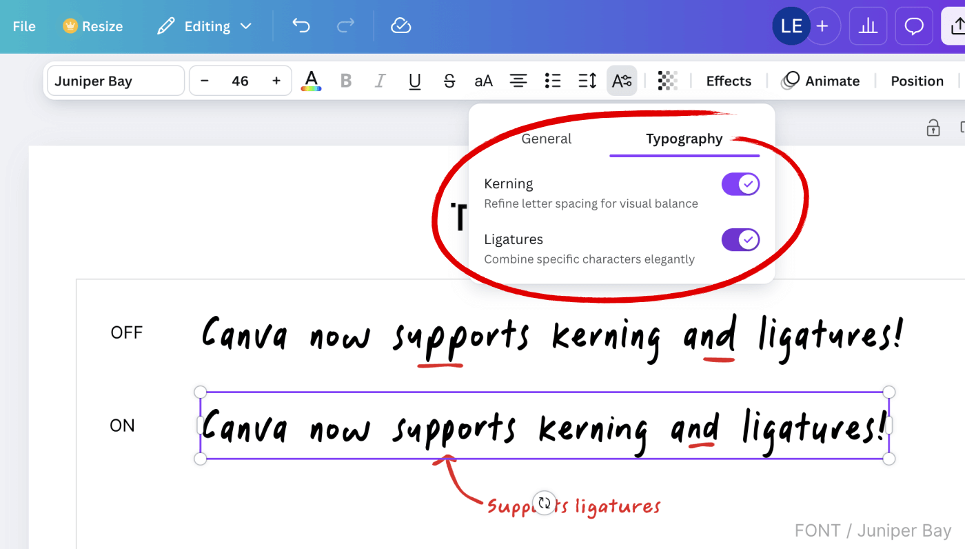Viewport: 965px width, 549px height.
Task: Check cloud save status icon
Action: click(x=400, y=26)
